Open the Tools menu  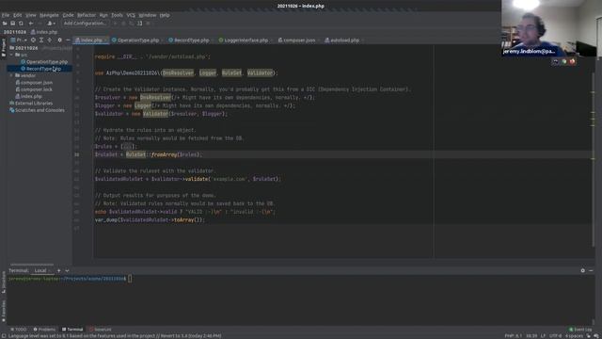point(117,15)
